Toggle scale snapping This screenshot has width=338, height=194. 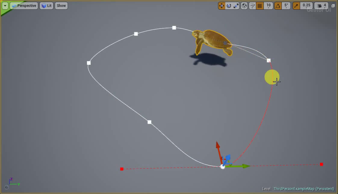[296, 5]
